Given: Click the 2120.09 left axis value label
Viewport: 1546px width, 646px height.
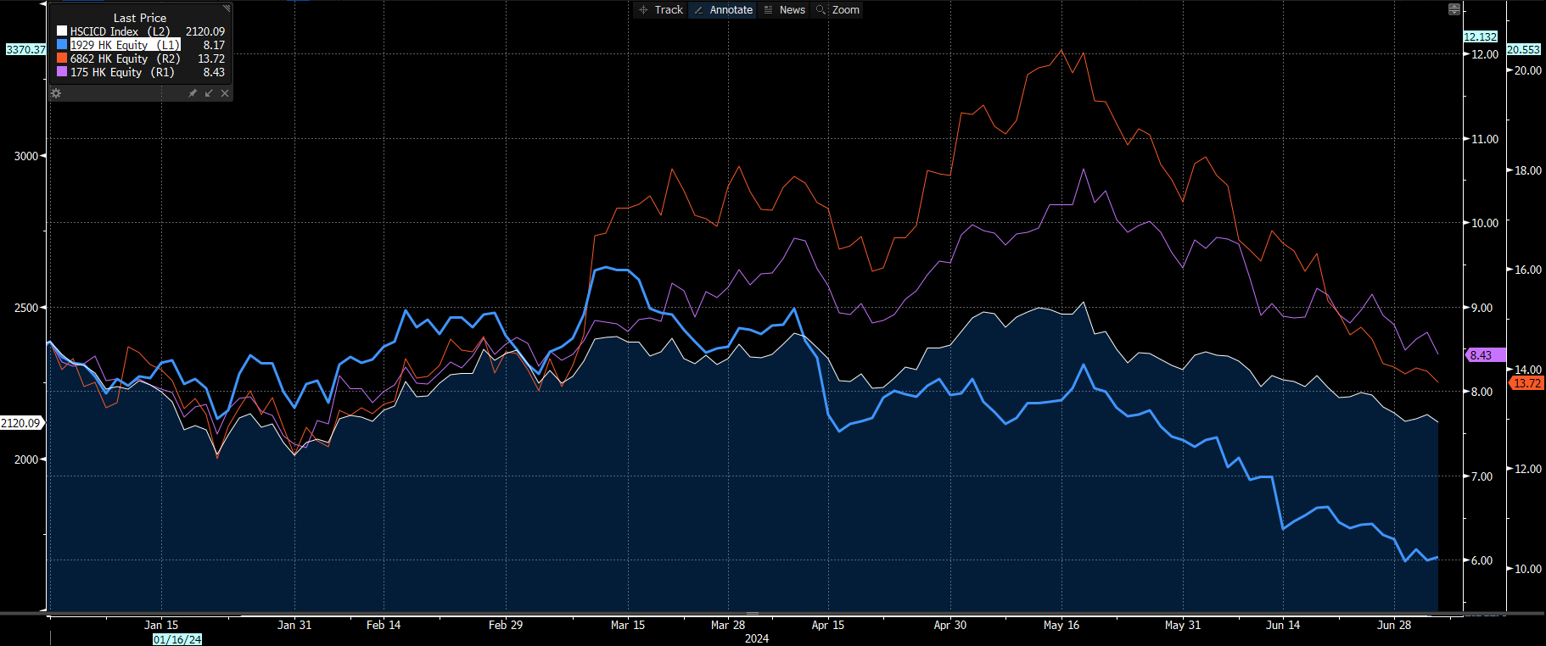Looking at the screenshot, I should pos(21,423).
